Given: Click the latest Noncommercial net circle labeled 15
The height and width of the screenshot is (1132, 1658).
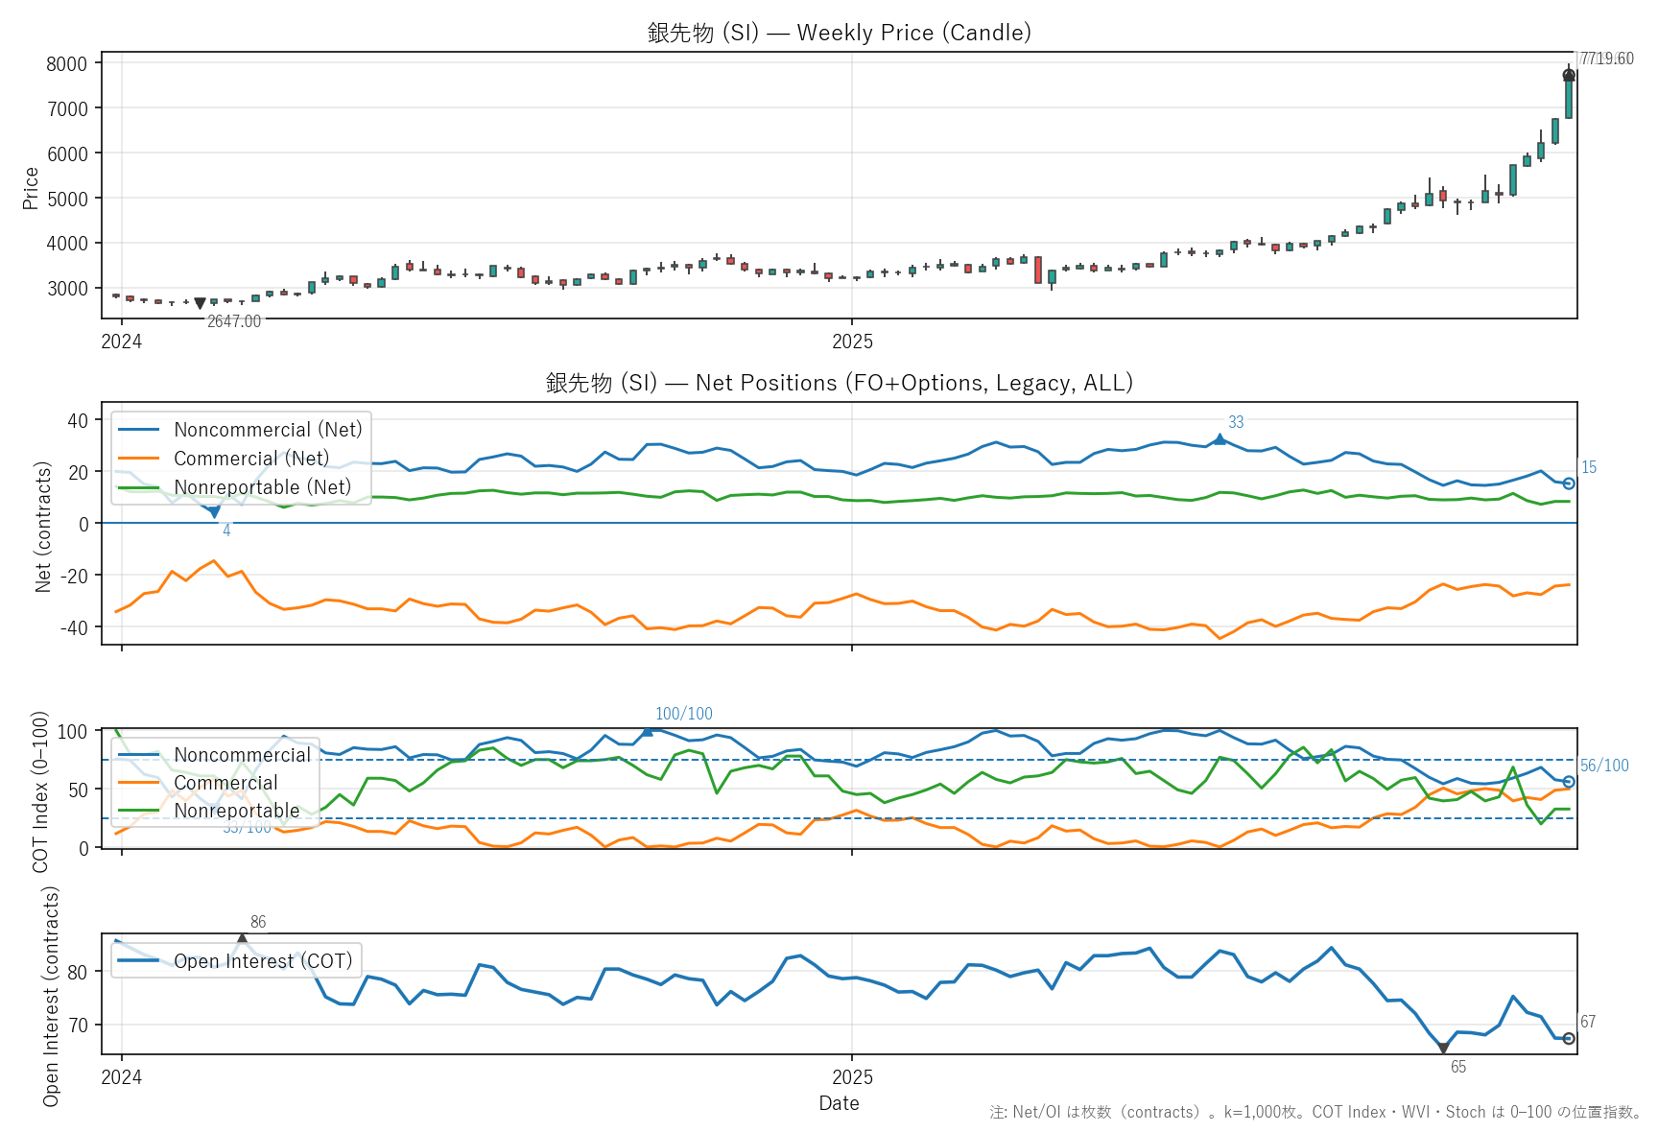Looking at the screenshot, I should [1569, 483].
